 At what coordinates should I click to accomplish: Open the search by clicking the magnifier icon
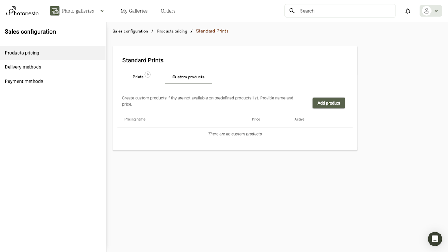292,11
